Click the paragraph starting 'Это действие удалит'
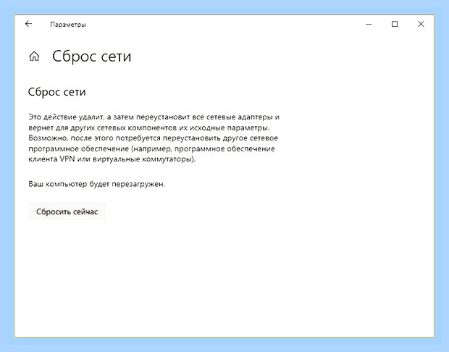 [154, 138]
